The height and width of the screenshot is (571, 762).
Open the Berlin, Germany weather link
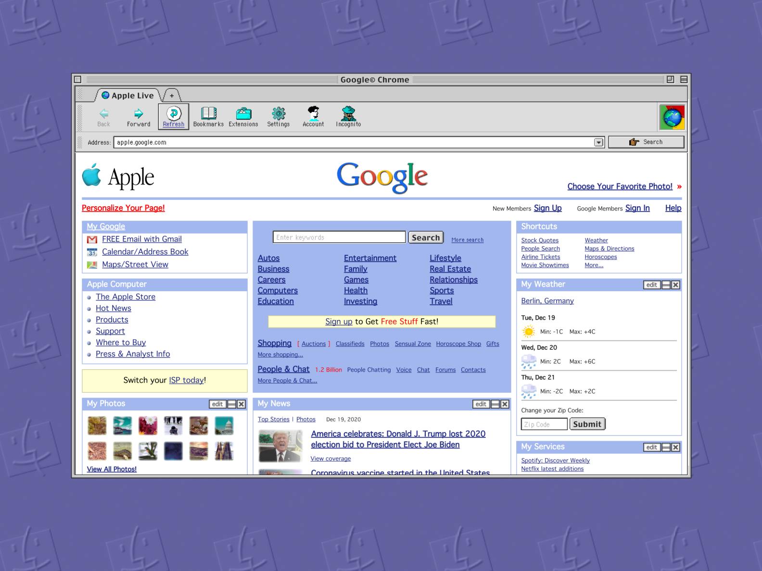point(547,301)
